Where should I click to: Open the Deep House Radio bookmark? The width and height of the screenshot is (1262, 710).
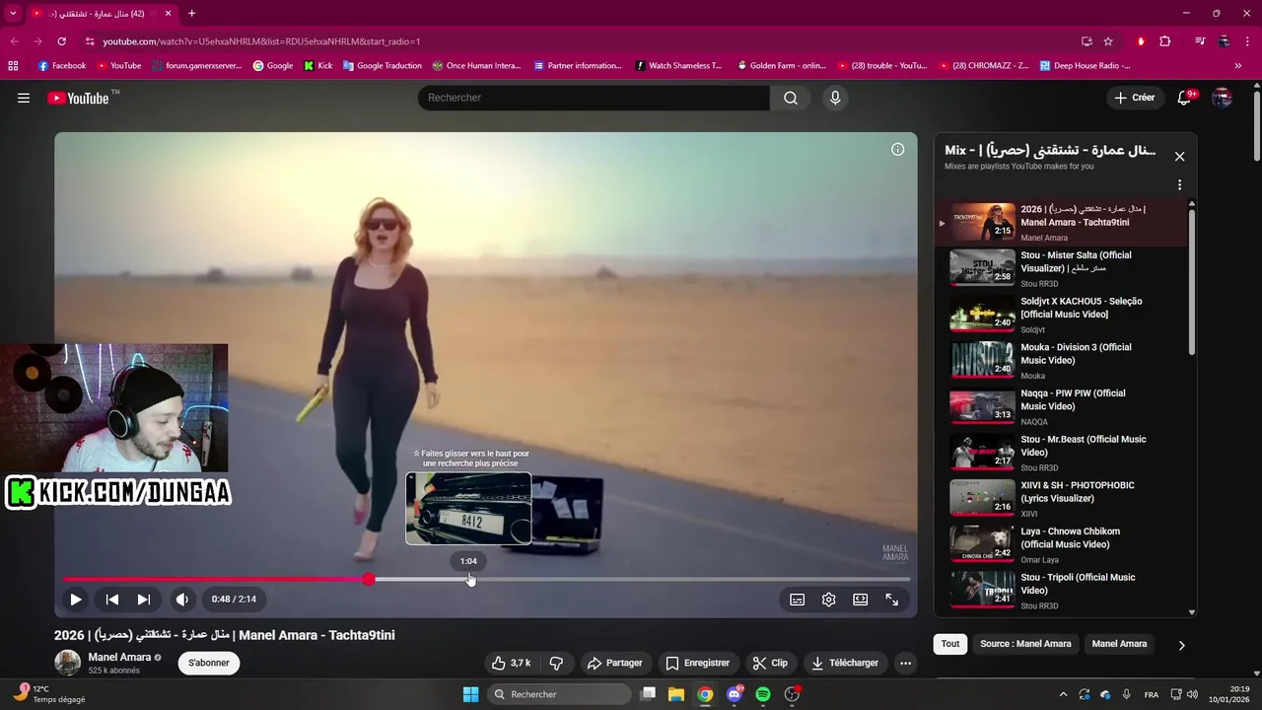pos(1084,66)
